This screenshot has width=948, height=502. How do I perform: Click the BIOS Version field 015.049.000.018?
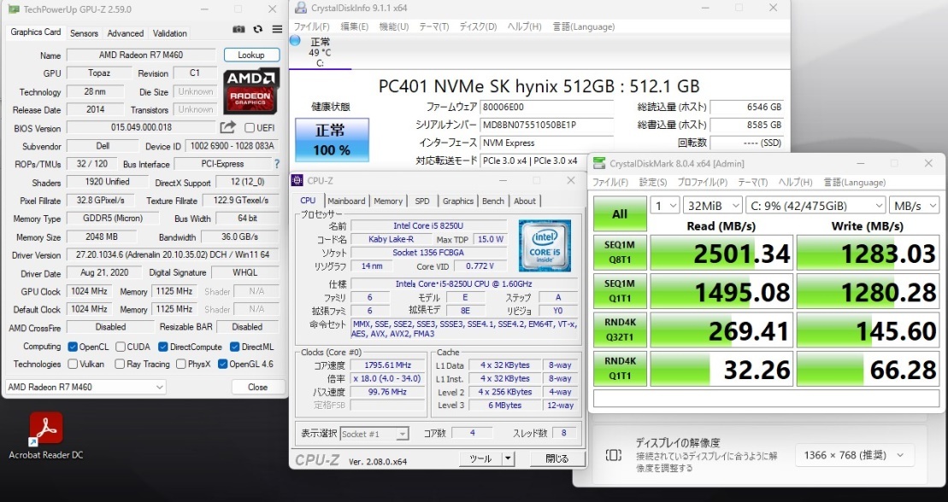click(x=142, y=127)
